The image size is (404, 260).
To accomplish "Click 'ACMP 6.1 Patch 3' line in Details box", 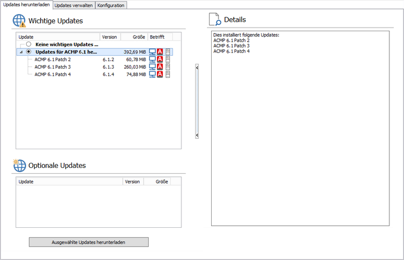I will pyautogui.click(x=231, y=46).
